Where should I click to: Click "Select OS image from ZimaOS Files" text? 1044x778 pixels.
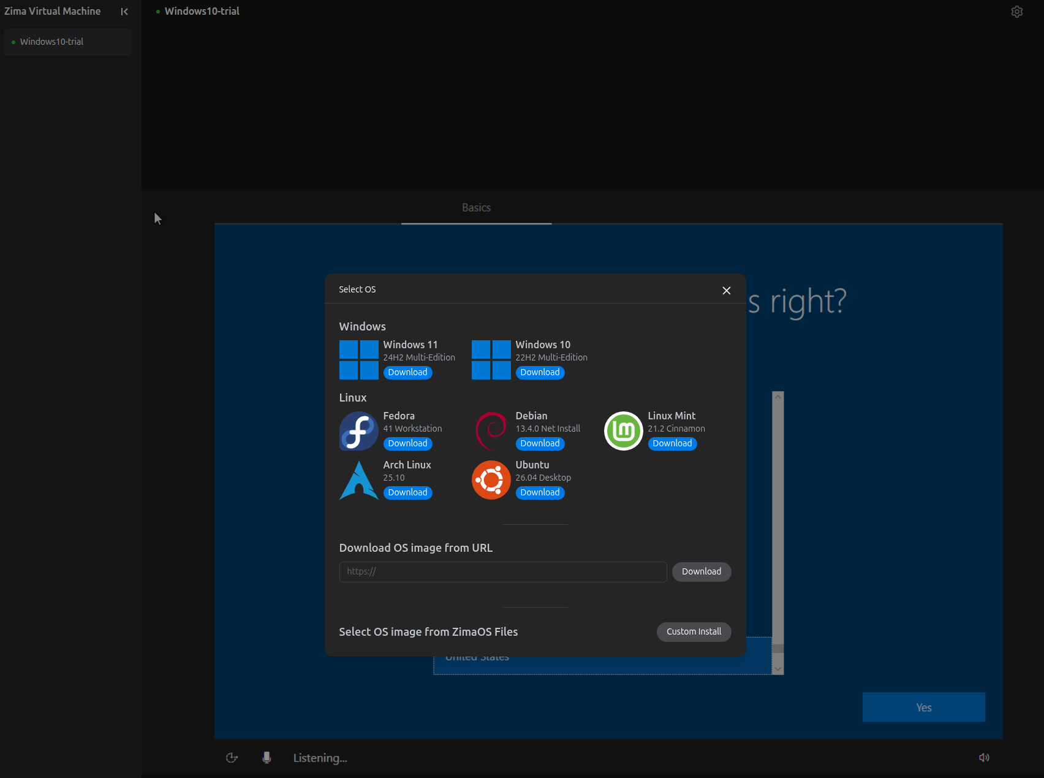pos(429,632)
